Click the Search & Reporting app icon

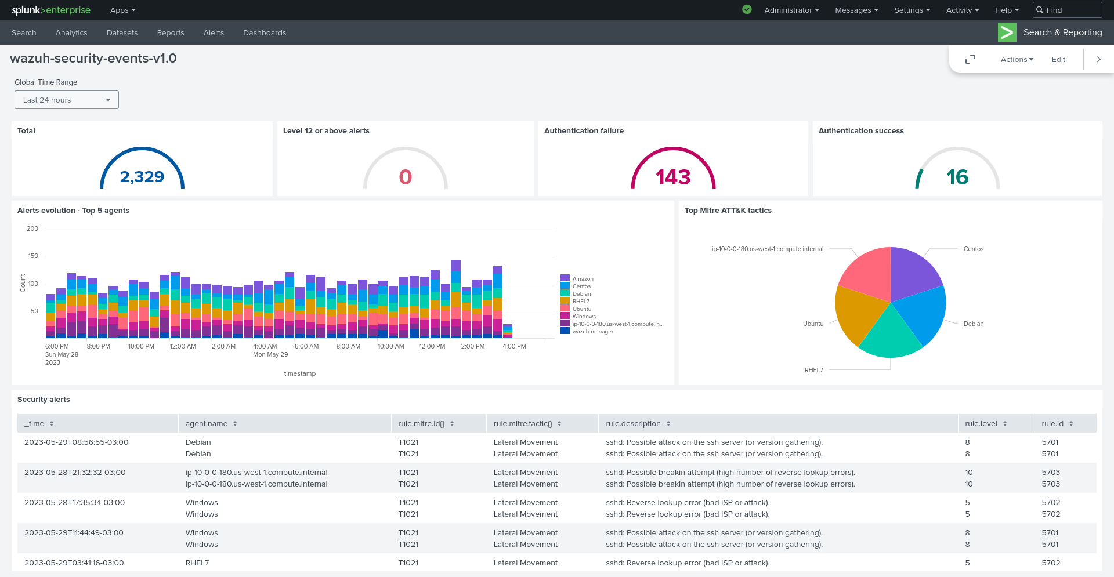pos(1007,32)
